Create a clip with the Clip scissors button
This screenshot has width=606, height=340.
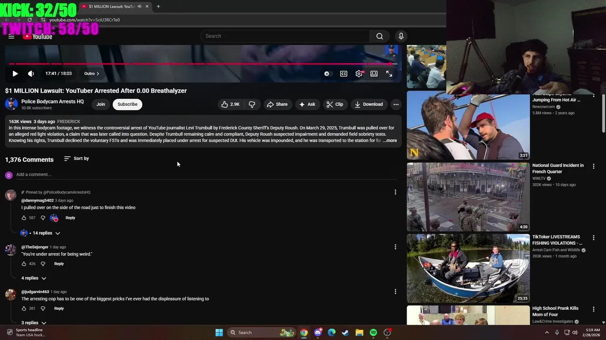[x=335, y=104]
